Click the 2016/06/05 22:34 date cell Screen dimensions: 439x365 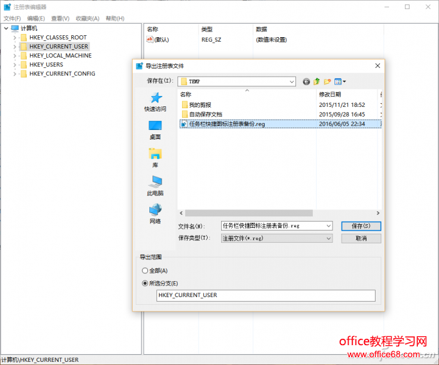click(342, 124)
